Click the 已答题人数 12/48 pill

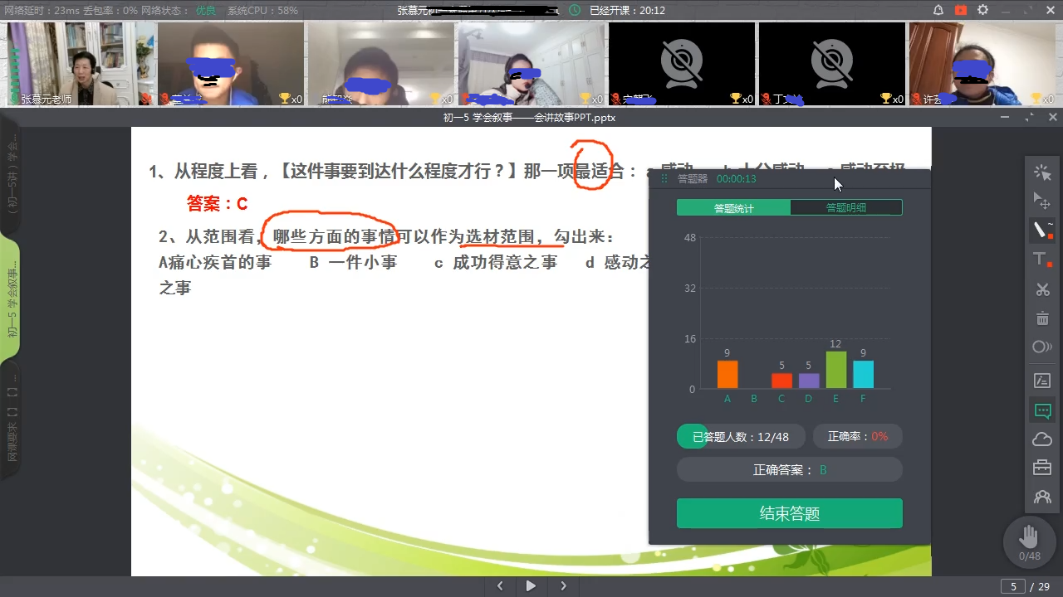tap(740, 436)
